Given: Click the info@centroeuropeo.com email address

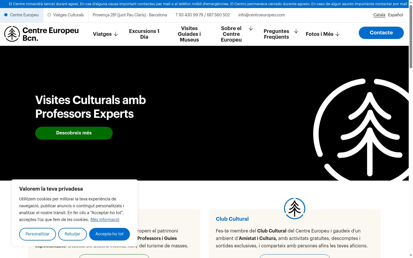Looking at the screenshot, I should [262, 15].
